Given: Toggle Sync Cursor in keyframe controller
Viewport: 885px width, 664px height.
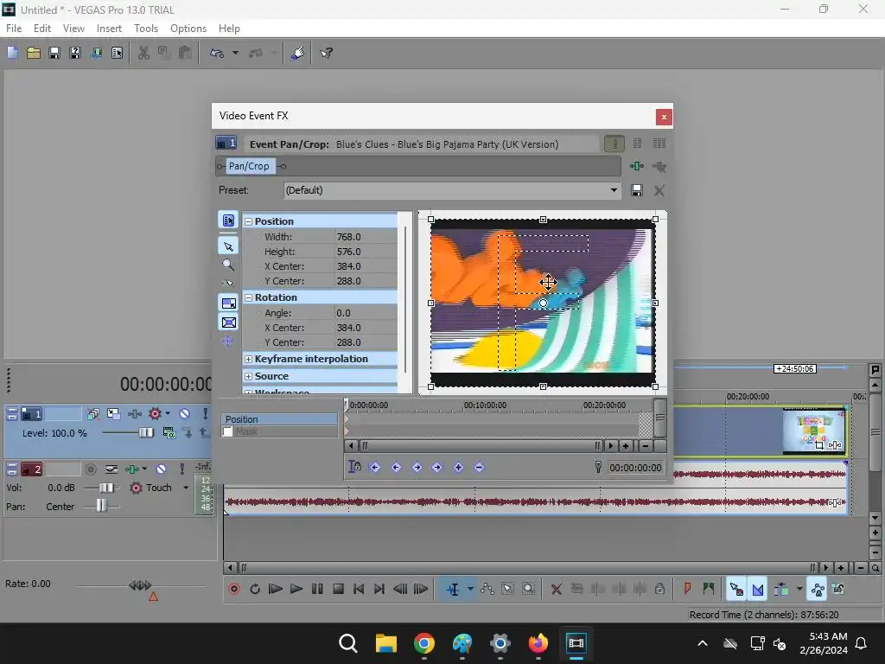Looking at the screenshot, I should click(354, 467).
